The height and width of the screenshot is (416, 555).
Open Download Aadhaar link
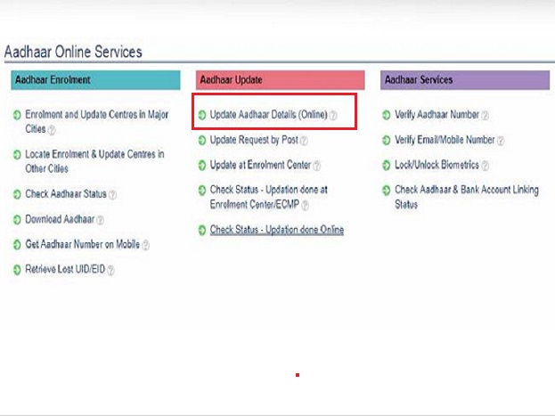pos(59,219)
